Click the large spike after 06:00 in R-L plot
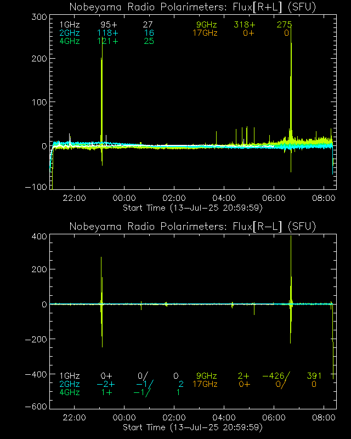This screenshot has width=351, height=439. tap(291, 290)
